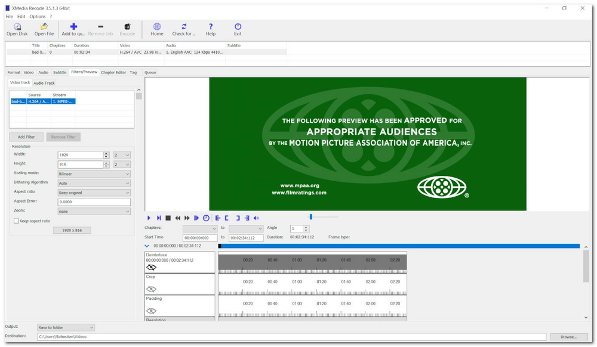
Task: Click the 1920 x 816 button
Action: point(72,230)
